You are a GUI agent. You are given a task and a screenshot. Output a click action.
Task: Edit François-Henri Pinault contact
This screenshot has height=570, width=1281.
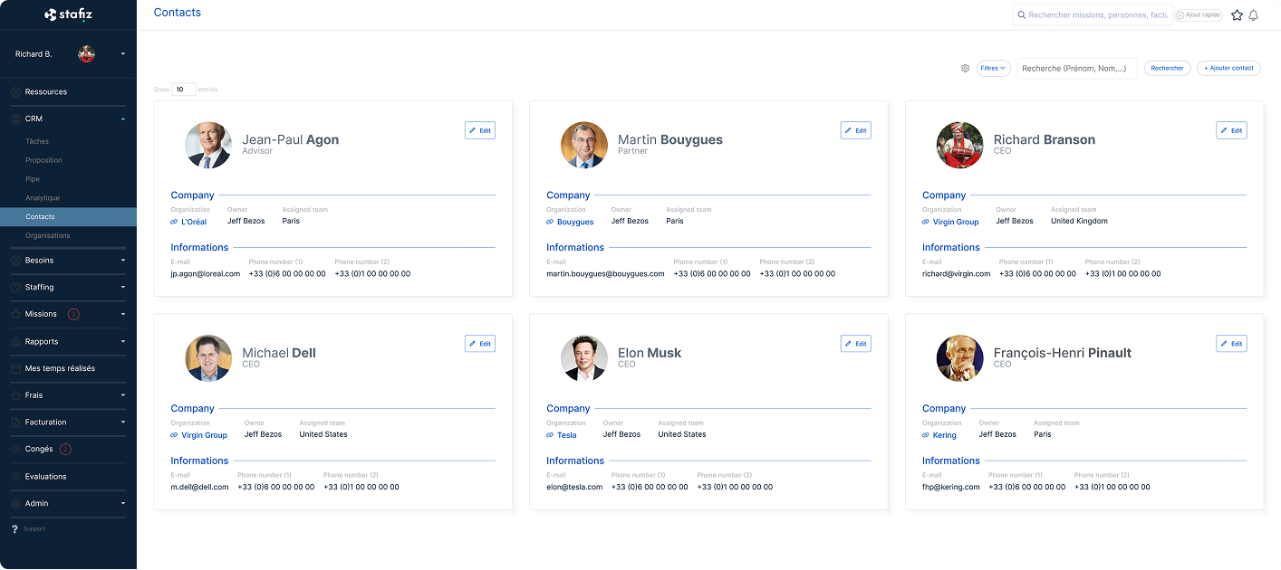(x=1231, y=344)
